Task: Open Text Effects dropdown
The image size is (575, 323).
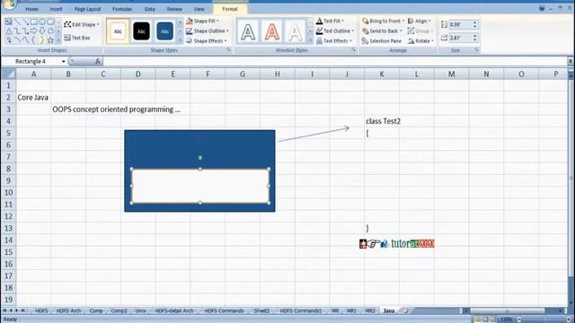Action: 334,40
